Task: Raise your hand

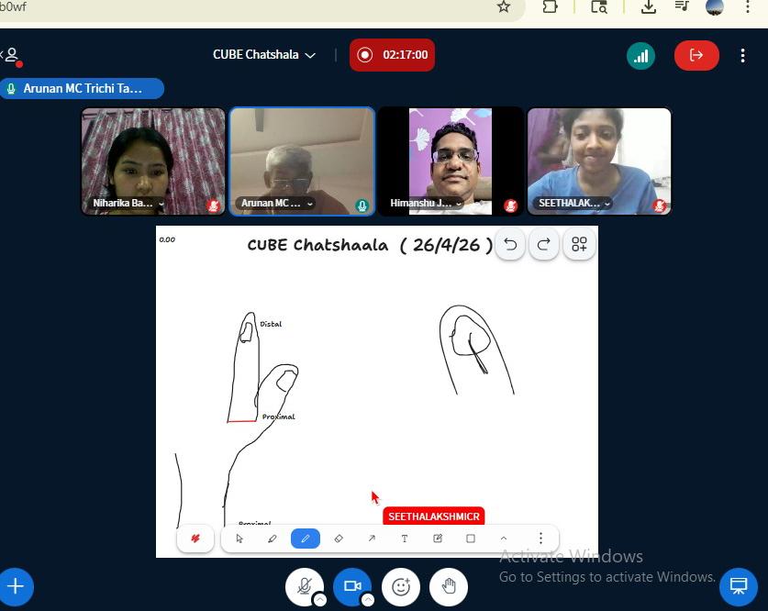Action: [449, 586]
